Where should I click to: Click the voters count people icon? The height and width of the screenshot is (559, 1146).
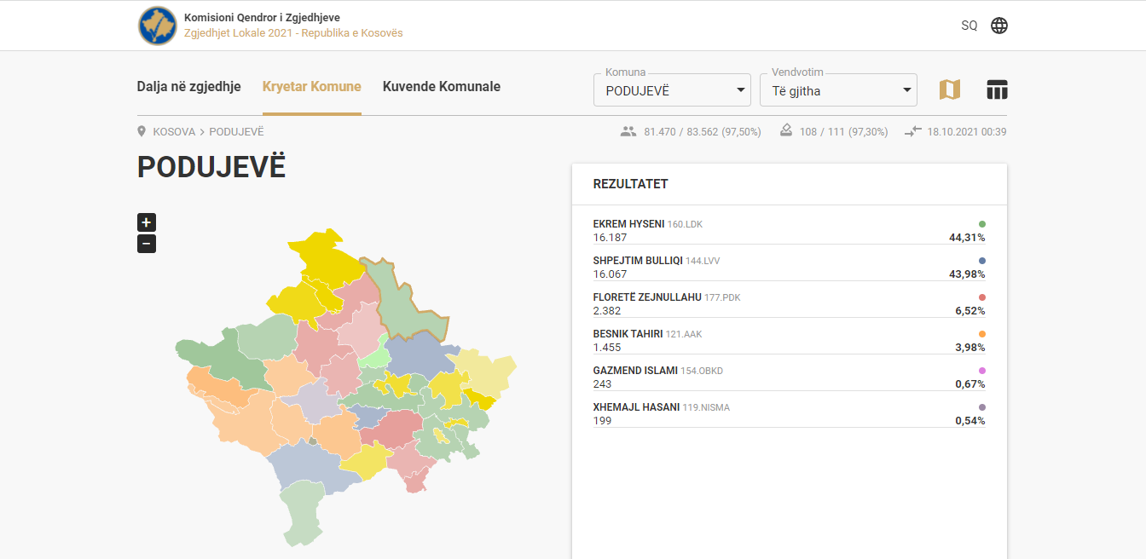[x=628, y=132]
